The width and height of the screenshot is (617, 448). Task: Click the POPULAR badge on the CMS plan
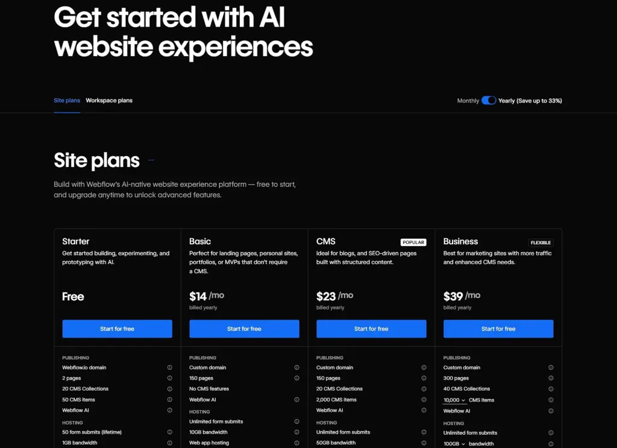coord(413,242)
